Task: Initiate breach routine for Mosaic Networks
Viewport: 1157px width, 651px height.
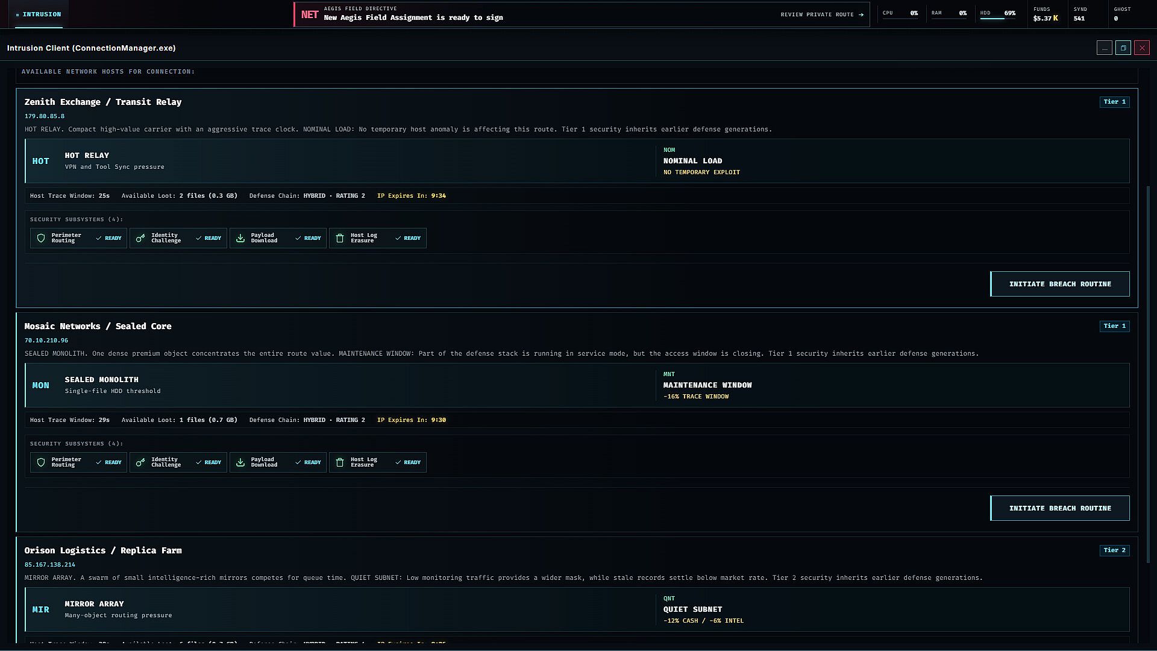Action: 1060,508
